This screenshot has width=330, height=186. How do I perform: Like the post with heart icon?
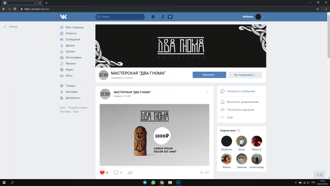tap(102, 173)
